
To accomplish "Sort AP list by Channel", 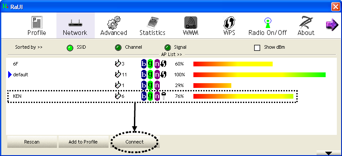I will (118, 47).
